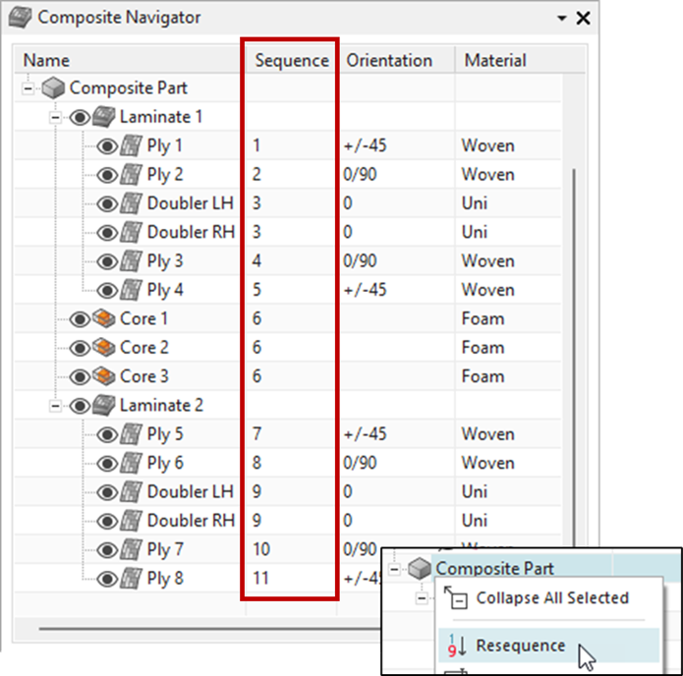The height and width of the screenshot is (676, 683).
Task: Select Collapse All Selected menu entry
Action: [x=551, y=597]
